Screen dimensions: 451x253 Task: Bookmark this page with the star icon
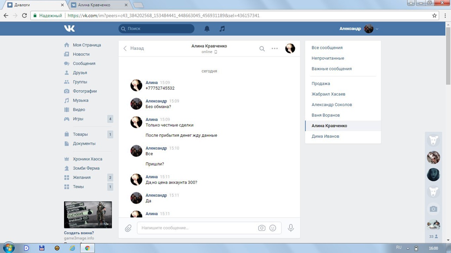tap(434, 15)
